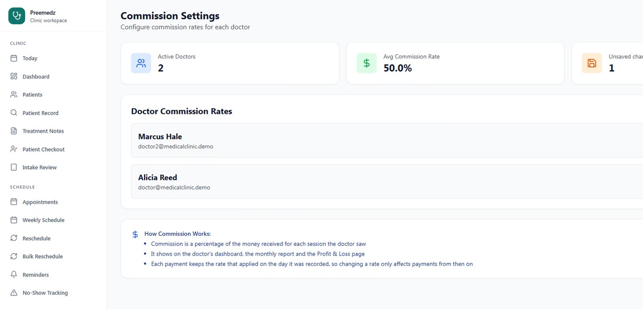The width and height of the screenshot is (643, 309).
Task: Click the 50.0% average rate value
Action: point(397,68)
